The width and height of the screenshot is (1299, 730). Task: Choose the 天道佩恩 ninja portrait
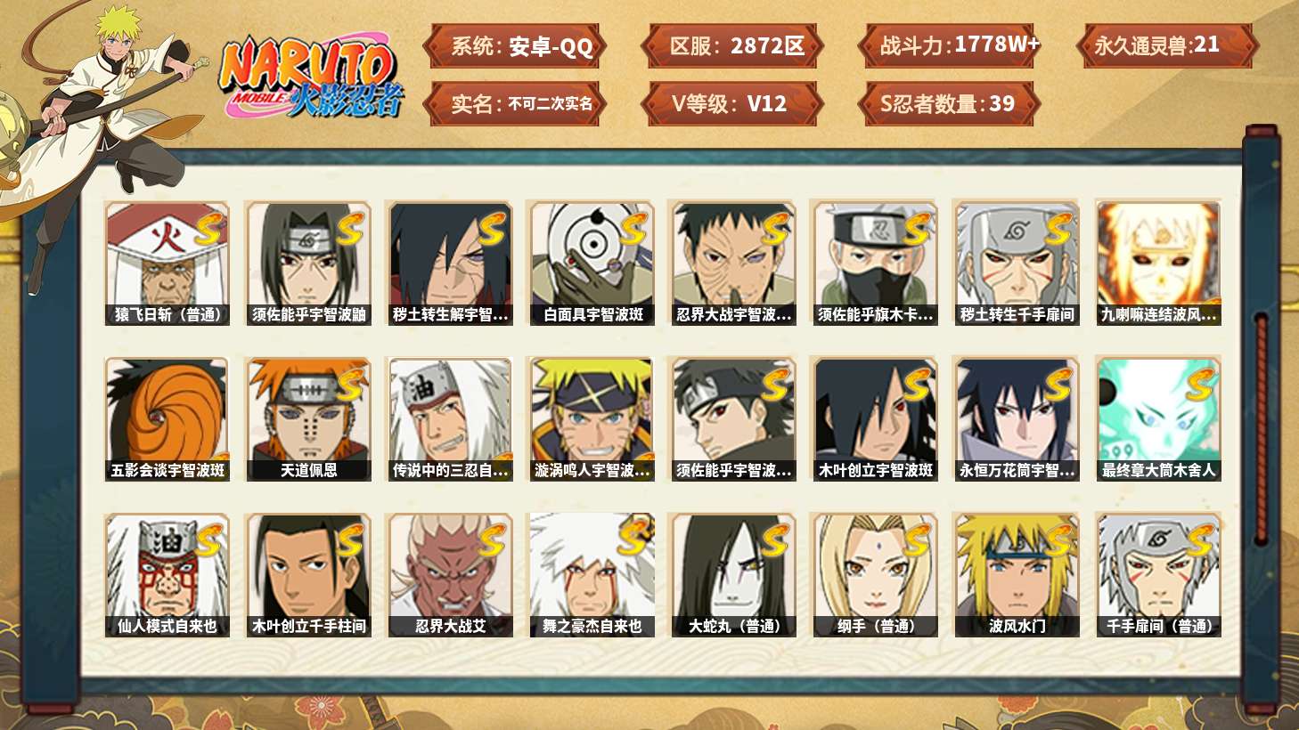coord(308,419)
